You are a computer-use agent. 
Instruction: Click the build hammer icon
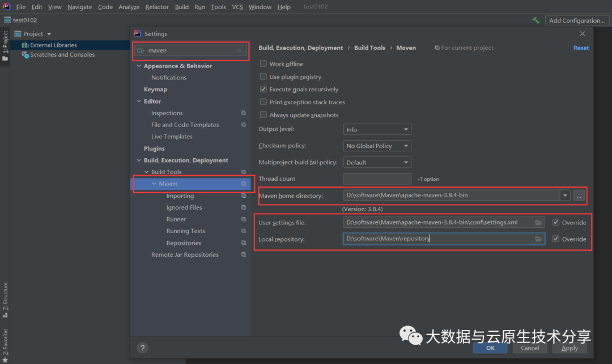click(x=536, y=20)
